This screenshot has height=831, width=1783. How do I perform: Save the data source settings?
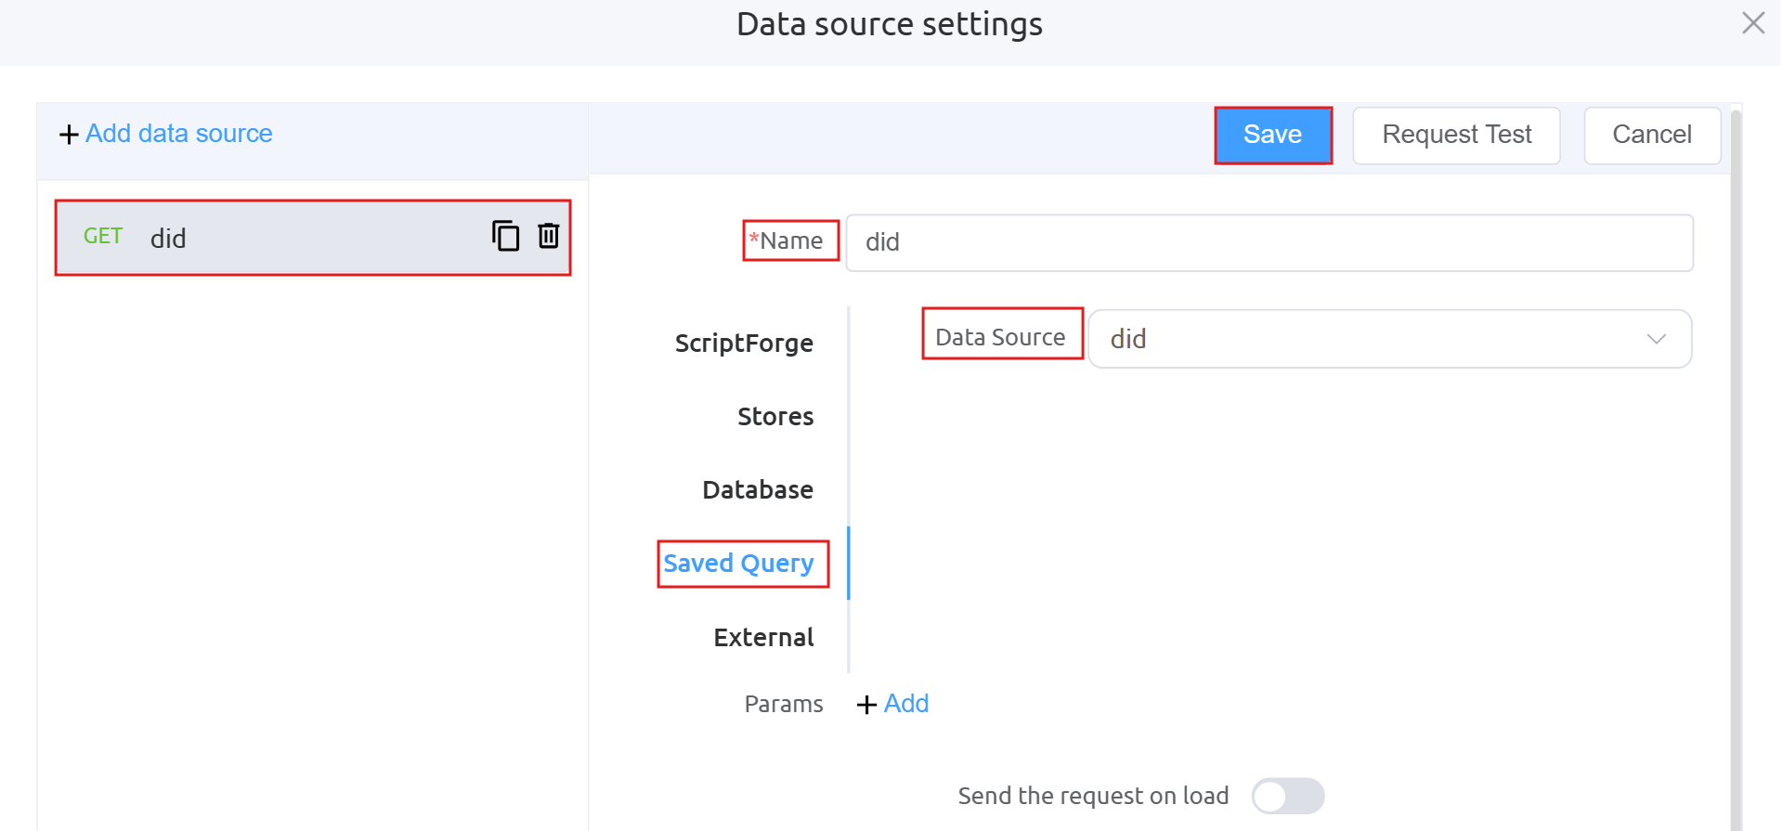point(1272,136)
